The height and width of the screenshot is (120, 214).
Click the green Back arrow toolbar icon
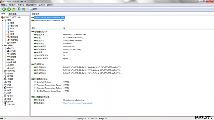pyautogui.click(x=4, y=9)
